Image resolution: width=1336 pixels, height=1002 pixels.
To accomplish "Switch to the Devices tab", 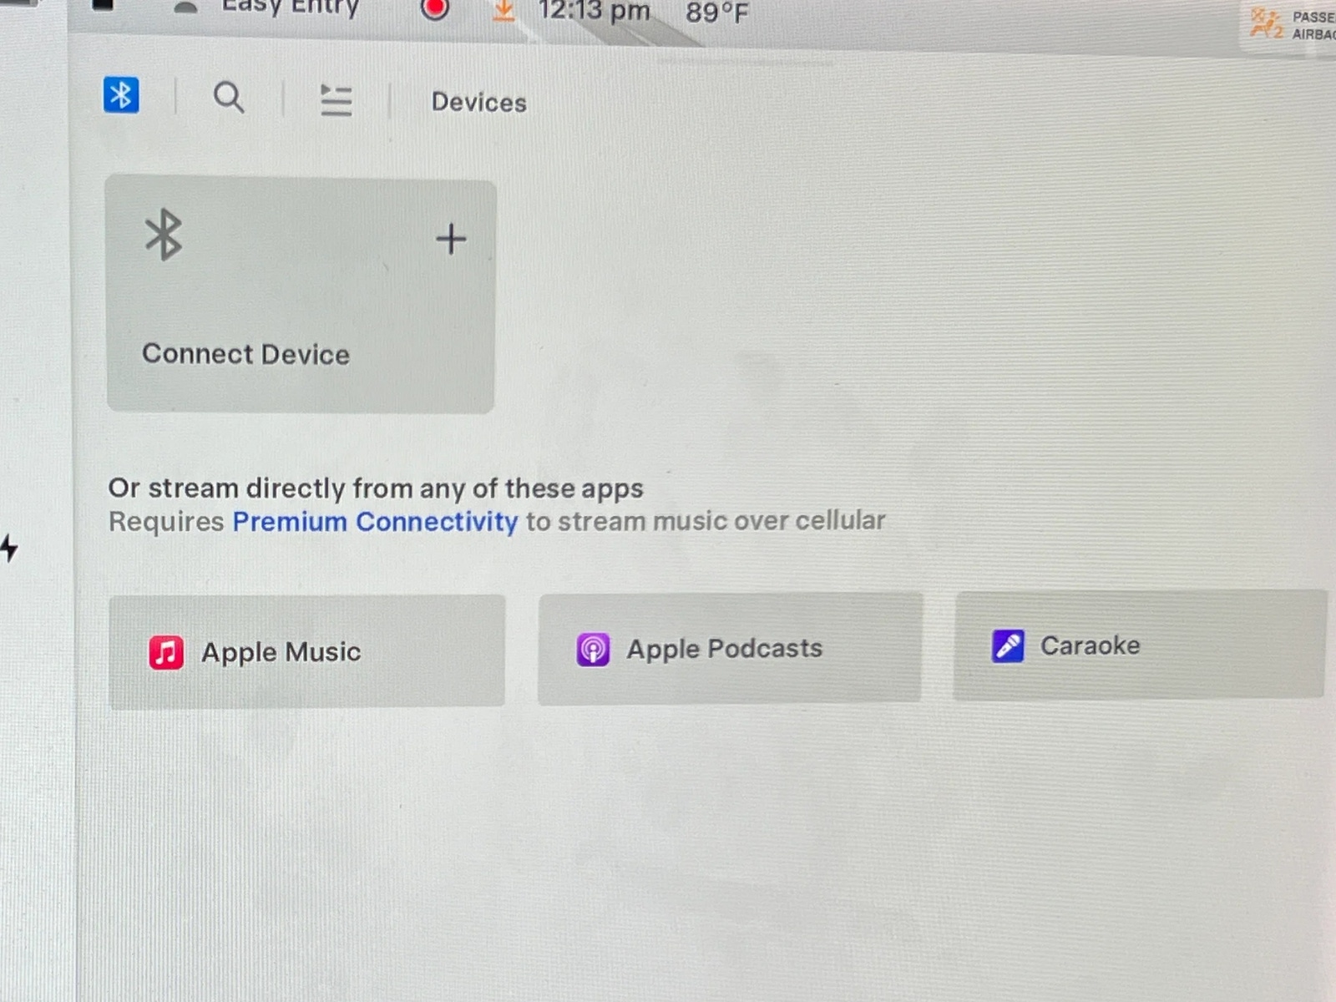I will coord(478,102).
